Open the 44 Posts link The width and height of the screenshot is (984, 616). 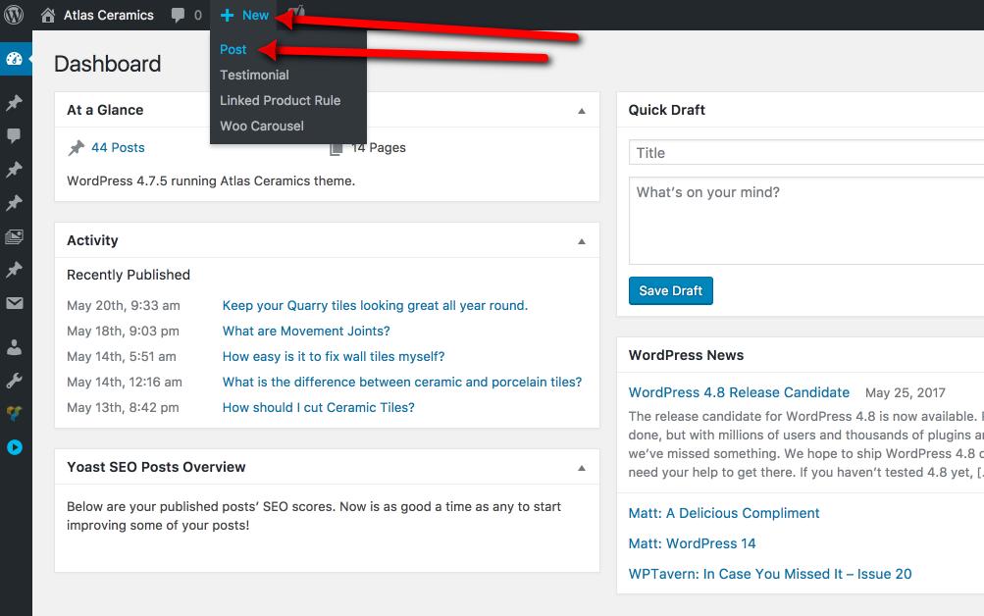118,147
